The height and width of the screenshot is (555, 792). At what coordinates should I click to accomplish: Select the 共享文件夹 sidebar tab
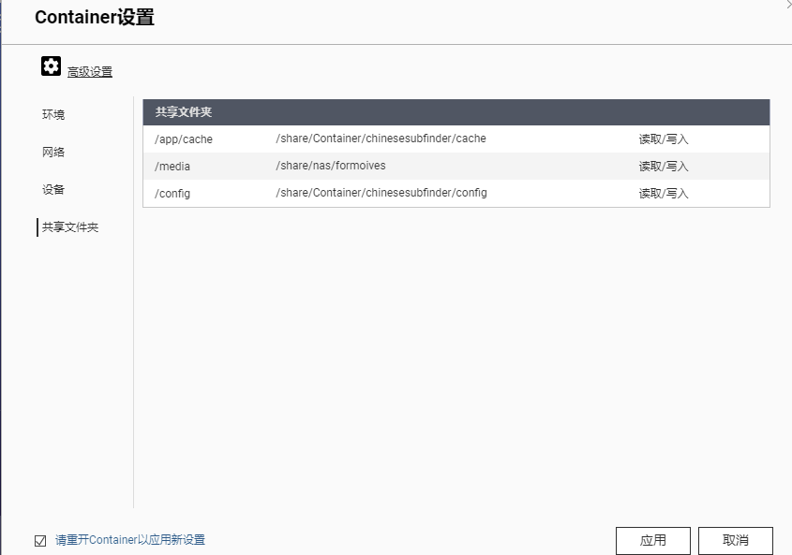70,227
